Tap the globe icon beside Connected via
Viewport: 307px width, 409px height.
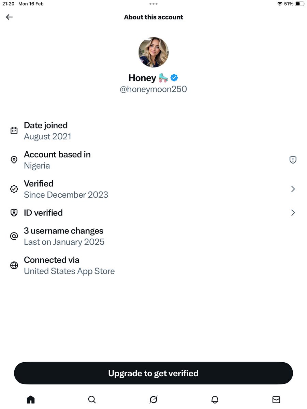14,266
